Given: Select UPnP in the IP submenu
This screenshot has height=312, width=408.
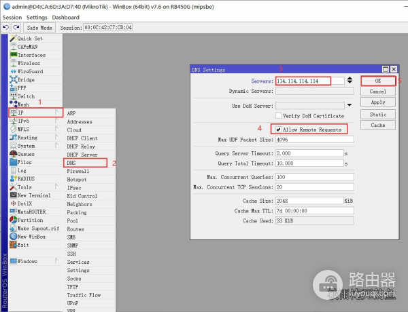Looking at the screenshot, I should [90, 303].
